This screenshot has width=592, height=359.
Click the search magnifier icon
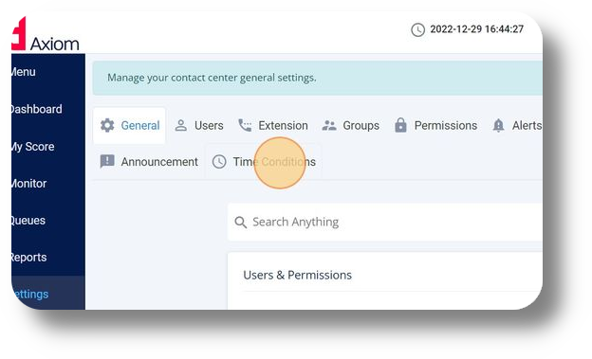point(241,222)
